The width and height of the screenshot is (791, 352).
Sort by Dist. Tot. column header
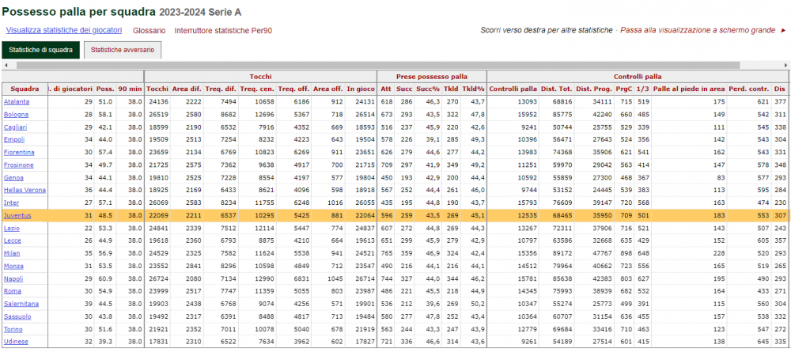pos(556,89)
